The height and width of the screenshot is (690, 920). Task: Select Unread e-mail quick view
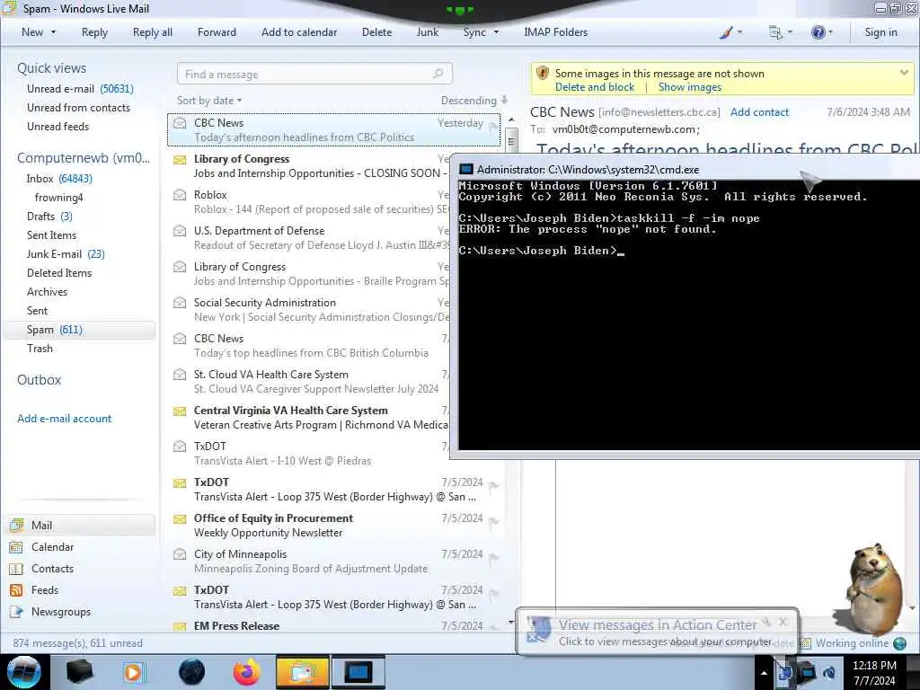point(80,89)
